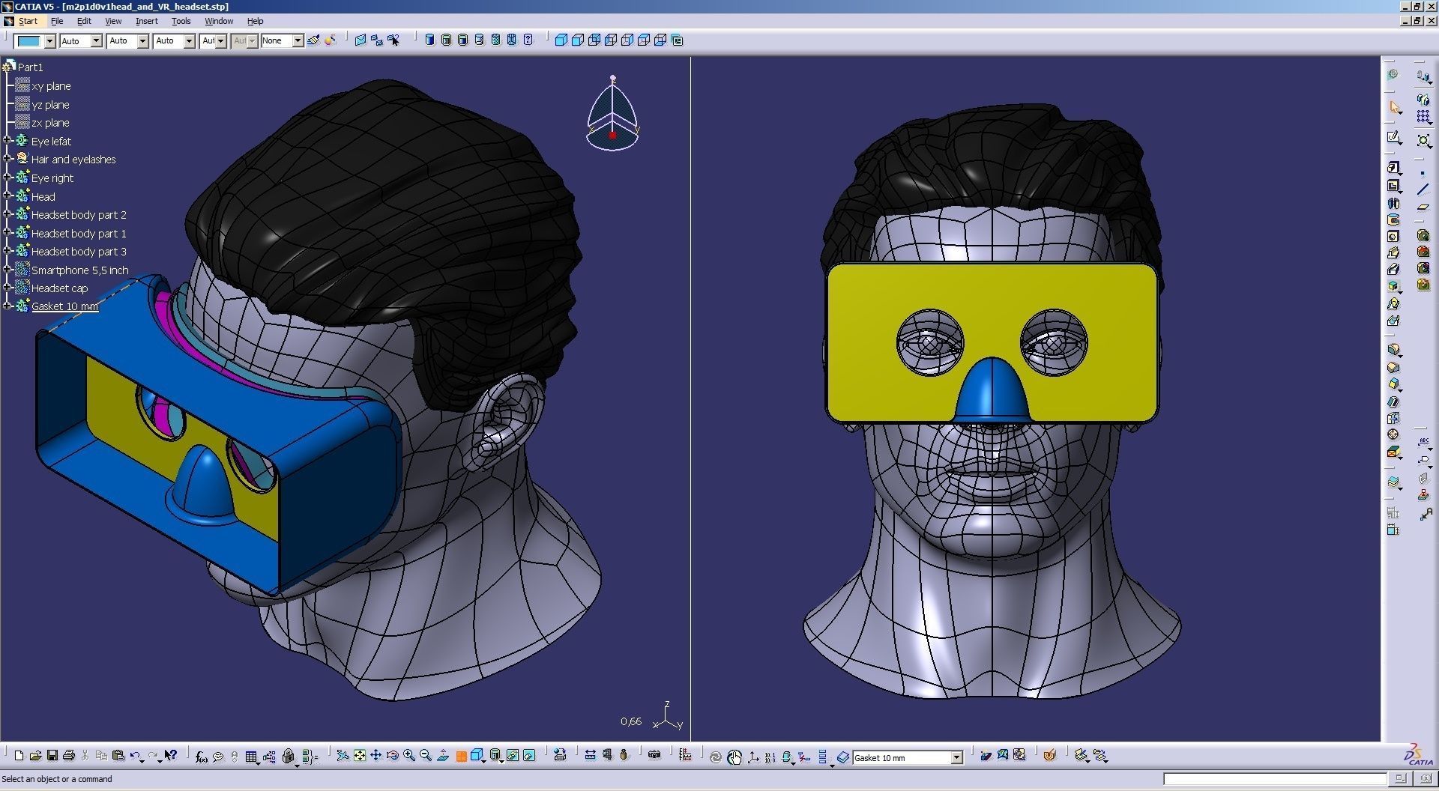Open the Tools menu
Screen dimensions: 1439x791
click(x=181, y=21)
